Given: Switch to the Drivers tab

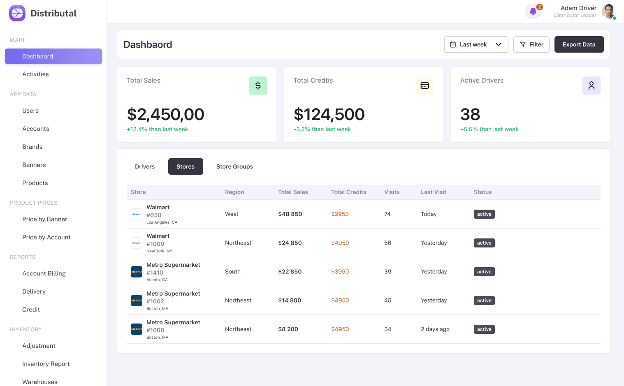Looking at the screenshot, I should pyautogui.click(x=144, y=166).
